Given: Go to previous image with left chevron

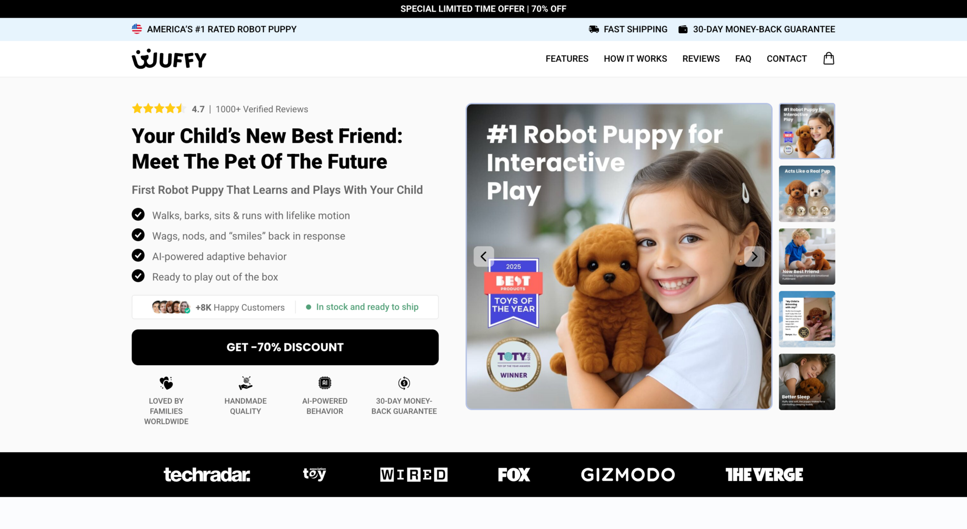Looking at the screenshot, I should [483, 257].
